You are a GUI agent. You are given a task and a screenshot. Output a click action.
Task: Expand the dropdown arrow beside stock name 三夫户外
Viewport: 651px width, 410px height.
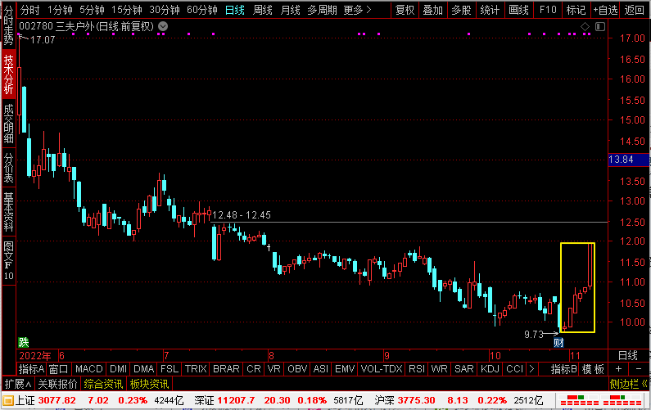point(162,26)
